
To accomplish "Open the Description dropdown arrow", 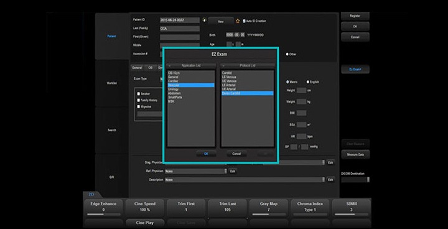I will tap(324, 180).
